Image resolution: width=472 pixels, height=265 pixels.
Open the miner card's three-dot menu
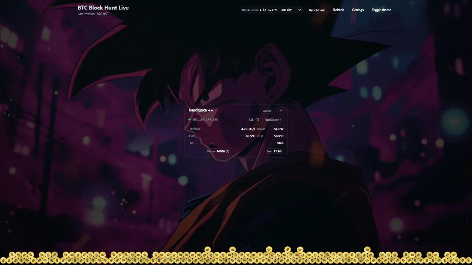281,111
